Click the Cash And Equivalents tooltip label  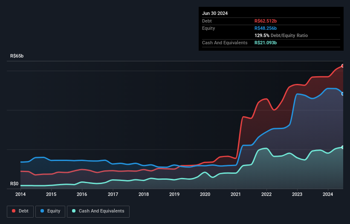point(225,43)
